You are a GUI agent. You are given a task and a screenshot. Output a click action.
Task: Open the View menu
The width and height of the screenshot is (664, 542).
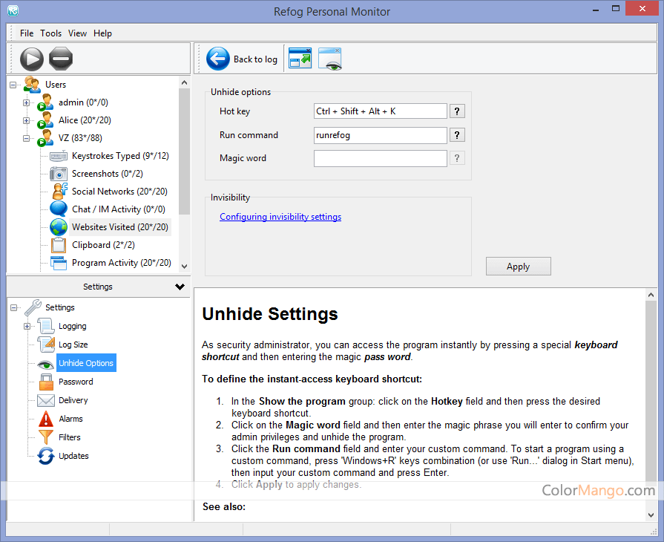click(x=77, y=33)
